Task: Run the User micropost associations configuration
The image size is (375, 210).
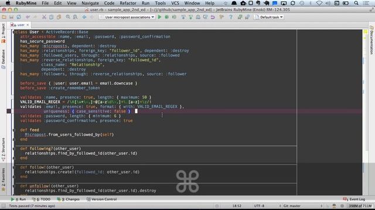Action: tap(159, 17)
